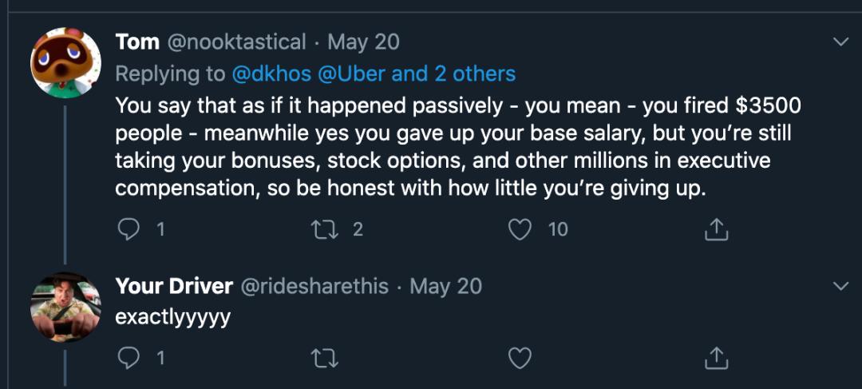Share Your Driver's tweet via share icon
862x389 pixels.
716,359
